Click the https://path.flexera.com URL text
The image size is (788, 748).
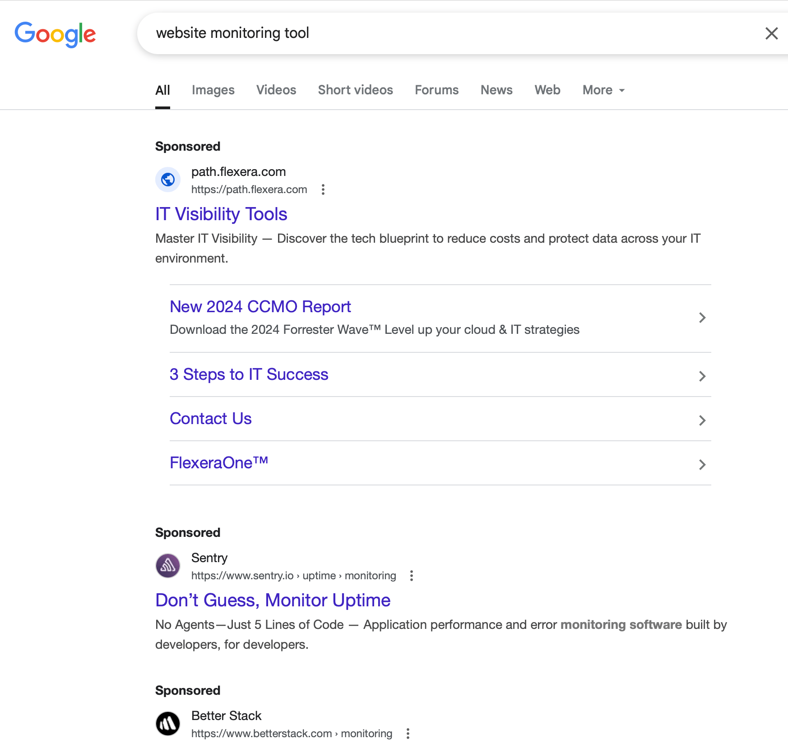tap(249, 189)
